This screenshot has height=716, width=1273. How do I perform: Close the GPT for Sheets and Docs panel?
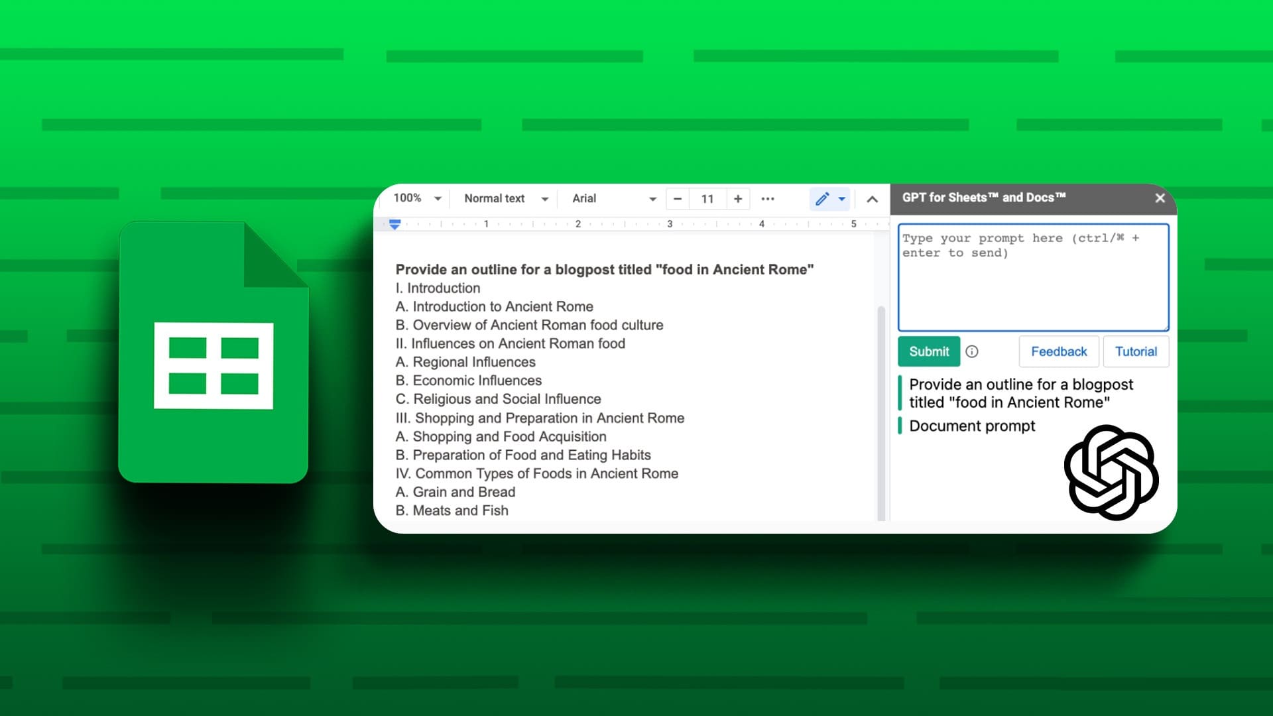pyautogui.click(x=1160, y=198)
